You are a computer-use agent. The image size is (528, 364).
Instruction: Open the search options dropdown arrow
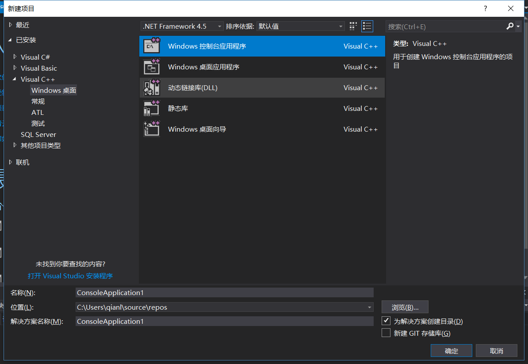(518, 26)
